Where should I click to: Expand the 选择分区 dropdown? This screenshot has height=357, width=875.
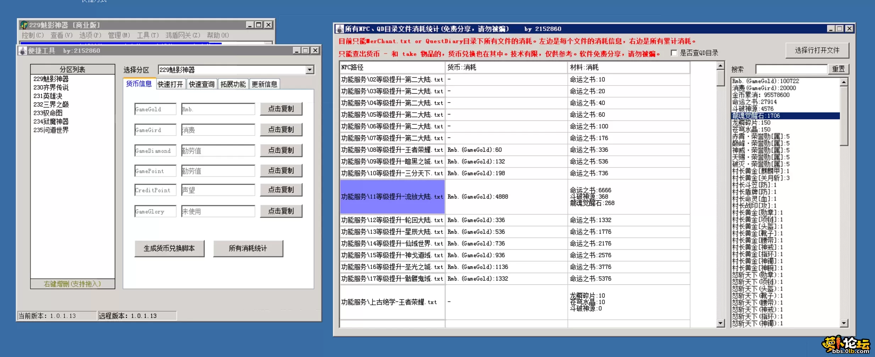pyautogui.click(x=310, y=70)
